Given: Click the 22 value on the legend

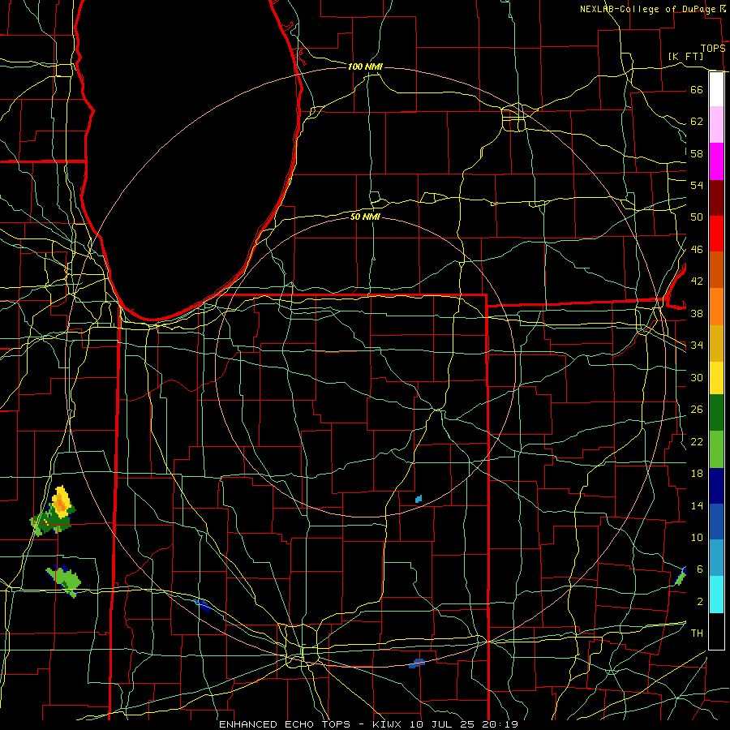Looking at the screenshot, I should click(697, 442).
